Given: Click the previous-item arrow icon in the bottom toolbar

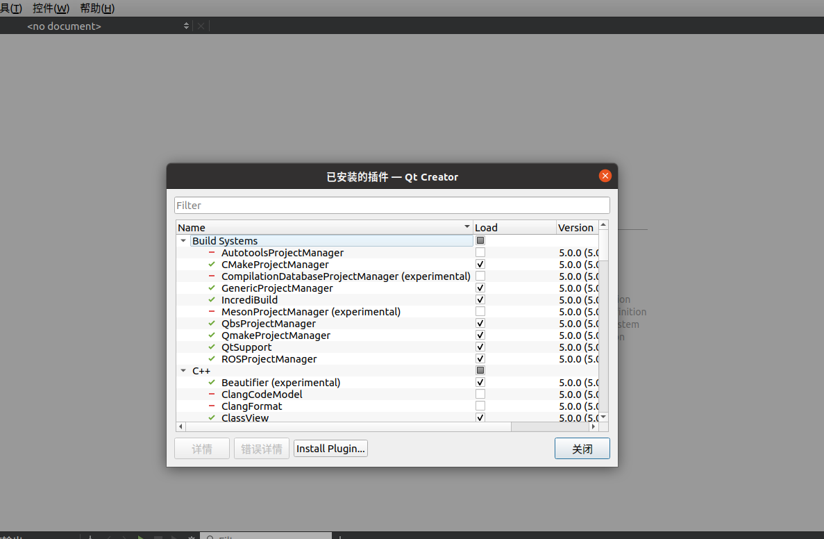Looking at the screenshot, I should click(108, 536).
